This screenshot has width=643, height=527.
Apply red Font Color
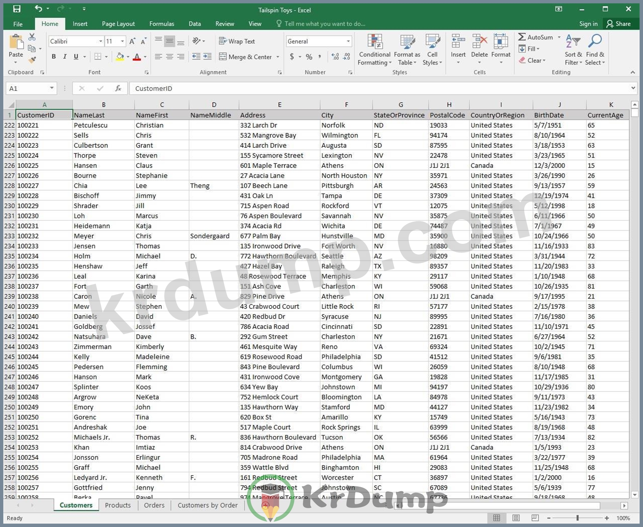tap(137, 57)
